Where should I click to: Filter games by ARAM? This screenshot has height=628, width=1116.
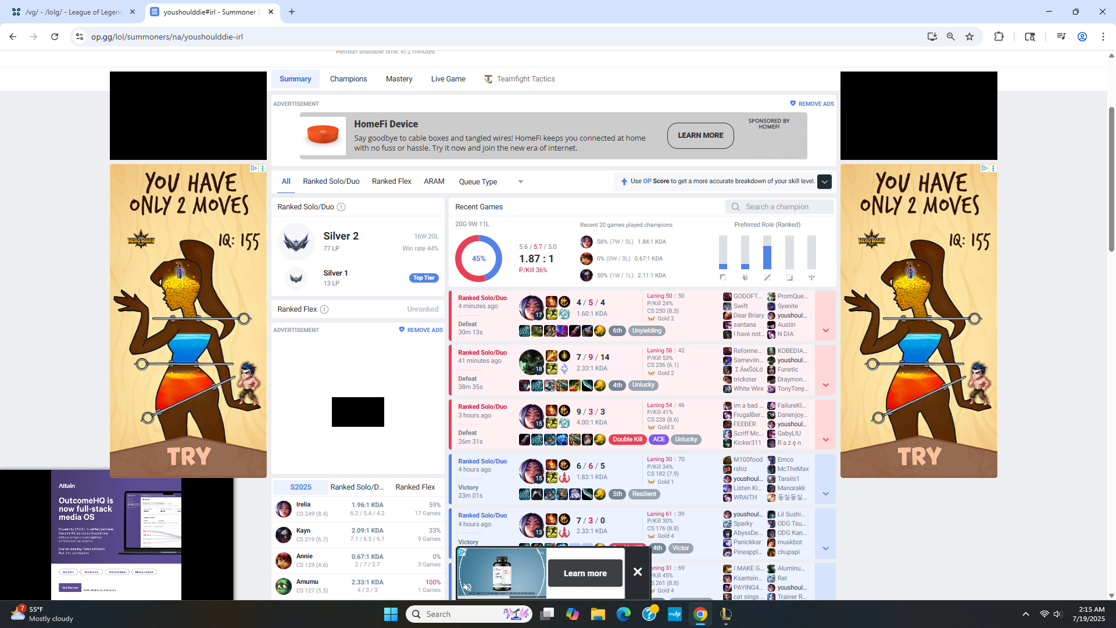[x=434, y=181]
